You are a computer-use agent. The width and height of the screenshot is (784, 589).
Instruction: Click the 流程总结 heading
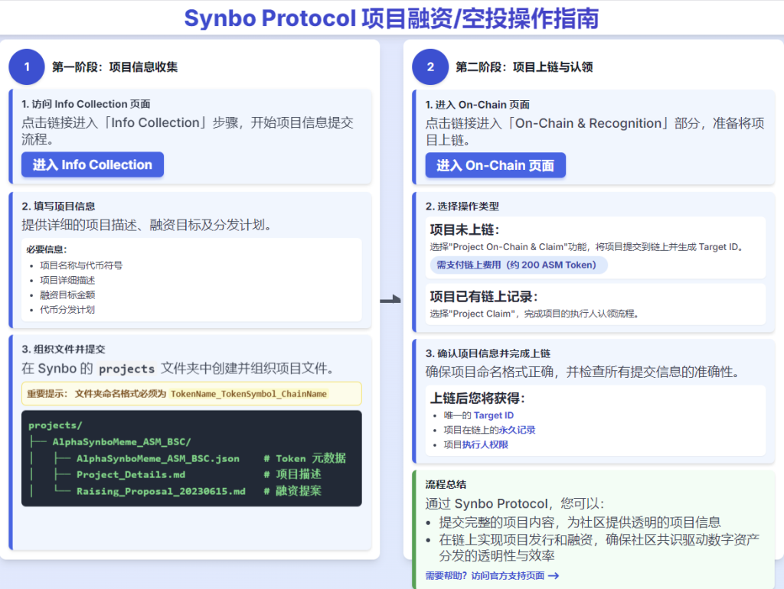(446, 485)
